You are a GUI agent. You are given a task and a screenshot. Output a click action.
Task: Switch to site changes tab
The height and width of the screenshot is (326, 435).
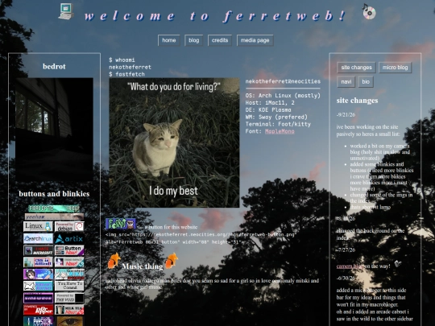[x=356, y=68]
